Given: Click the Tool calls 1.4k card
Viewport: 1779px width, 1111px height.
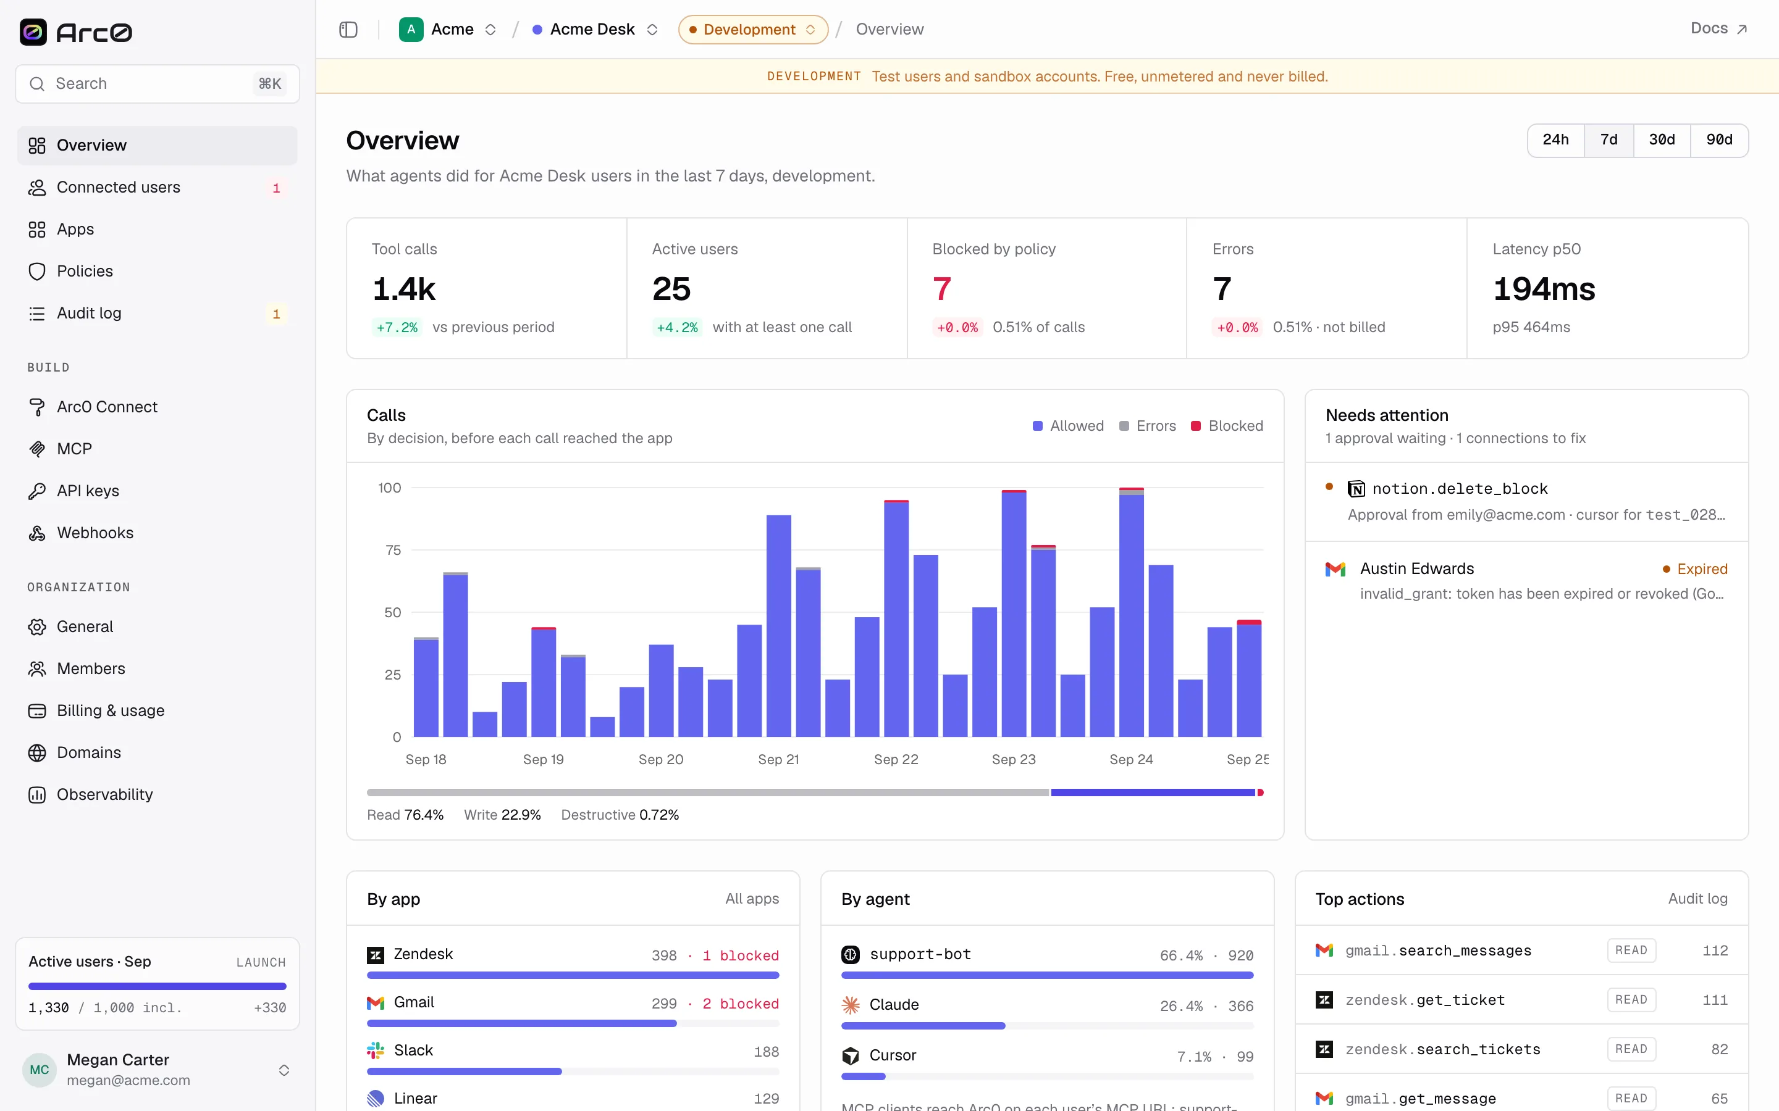Looking at the screenshot, I should (x=487, y=288).
